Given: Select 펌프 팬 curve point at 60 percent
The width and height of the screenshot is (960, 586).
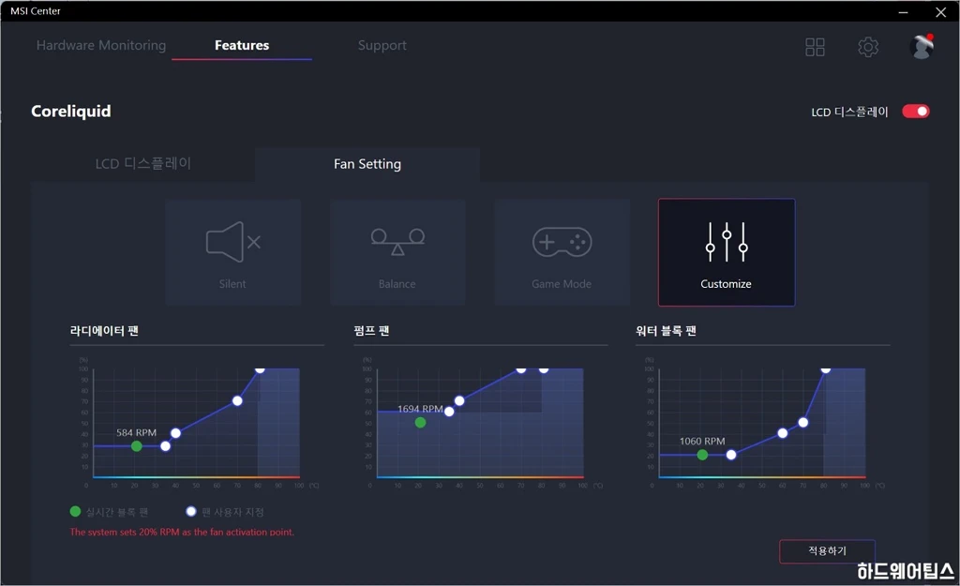Looking at the screenshot, I should [x=449, y=412].
